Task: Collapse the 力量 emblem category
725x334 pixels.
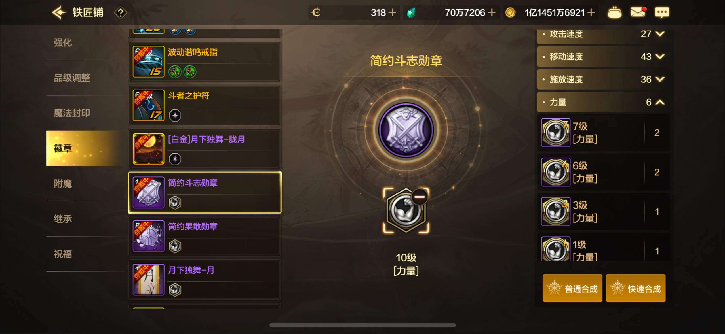Action: coord(603,102)
